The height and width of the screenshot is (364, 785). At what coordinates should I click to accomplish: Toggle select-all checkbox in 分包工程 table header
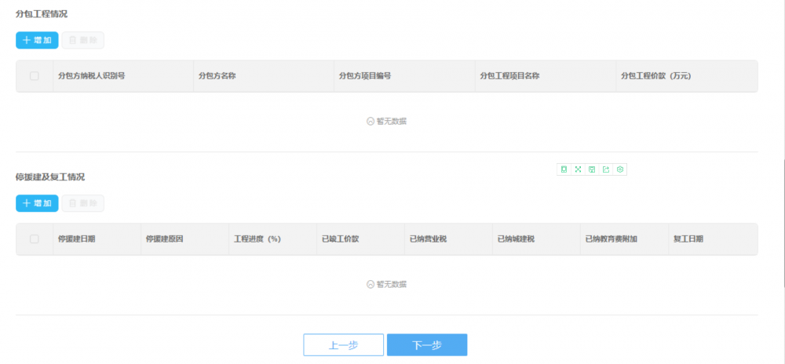[35, 76]
